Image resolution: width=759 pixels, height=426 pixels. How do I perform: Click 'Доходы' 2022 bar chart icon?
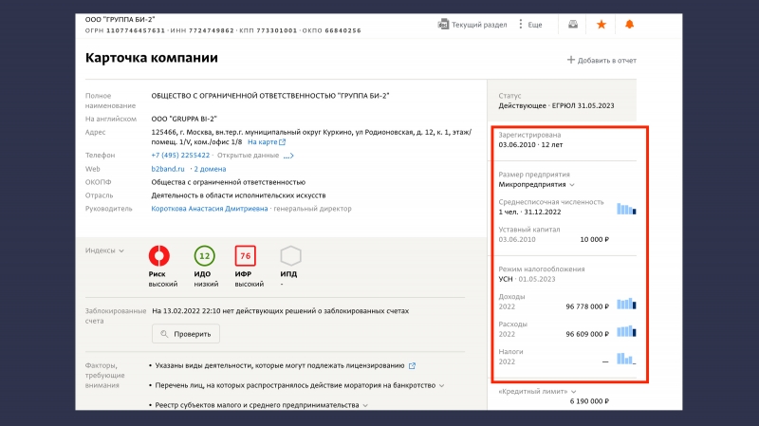626,304
